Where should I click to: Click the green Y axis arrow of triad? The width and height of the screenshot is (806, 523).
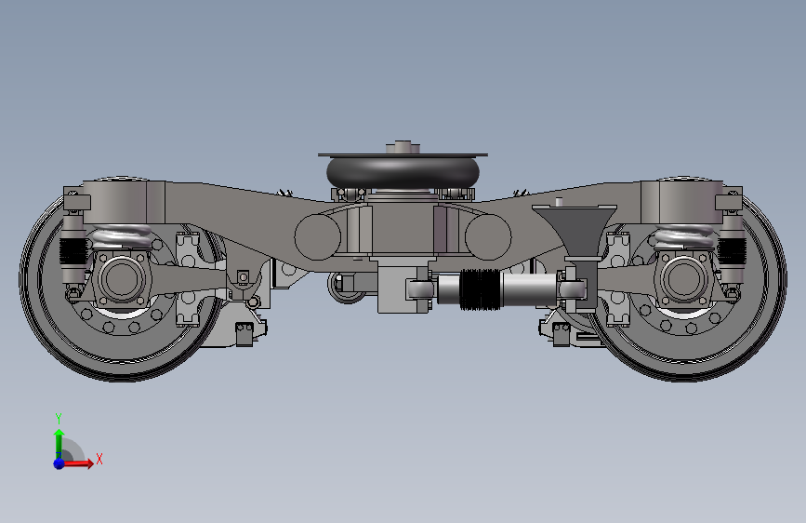[59, 444]
